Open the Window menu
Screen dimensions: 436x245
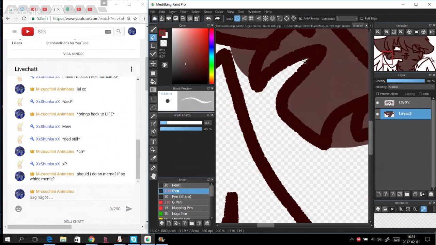pos(254,12)
